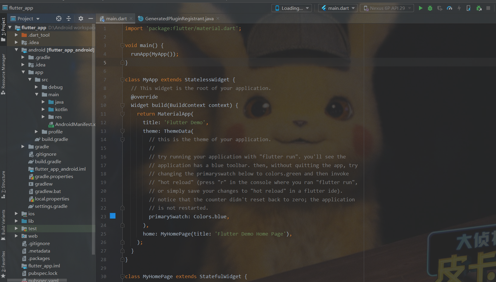Select AndroidManifest.xml file
Image resolution: width=496 pixels, height=282 pixels.
click(72, 124)
